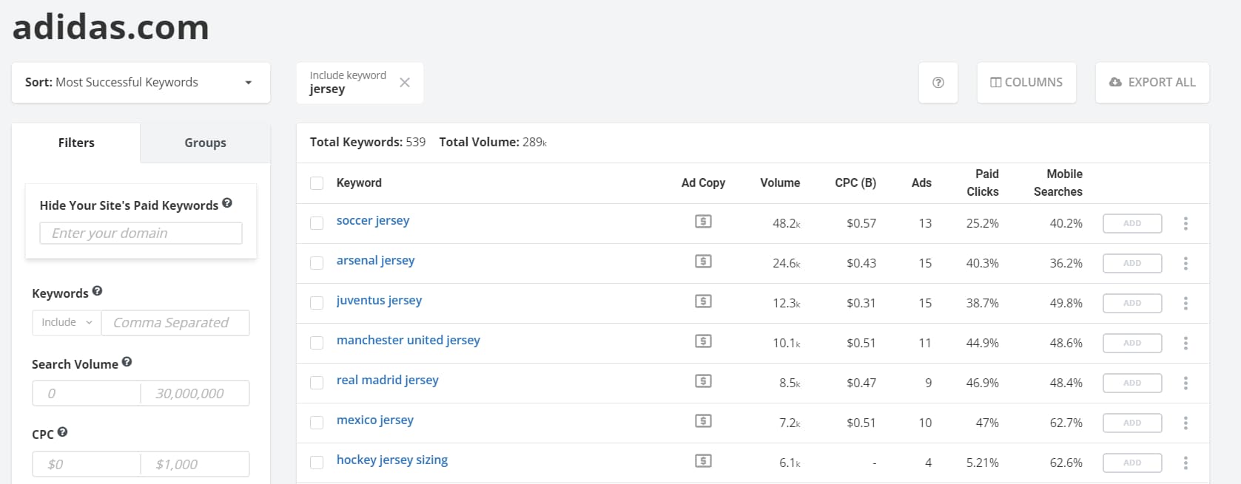Open the Sort Most Successful Keywords dropdown
This screenshot has height=484, width=1241.
[141, 83]
